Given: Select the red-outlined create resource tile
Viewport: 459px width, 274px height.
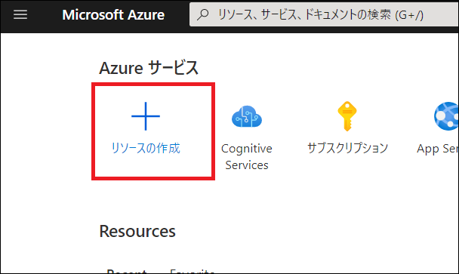Looking at the screenshot, I should [x=153, y=131].
